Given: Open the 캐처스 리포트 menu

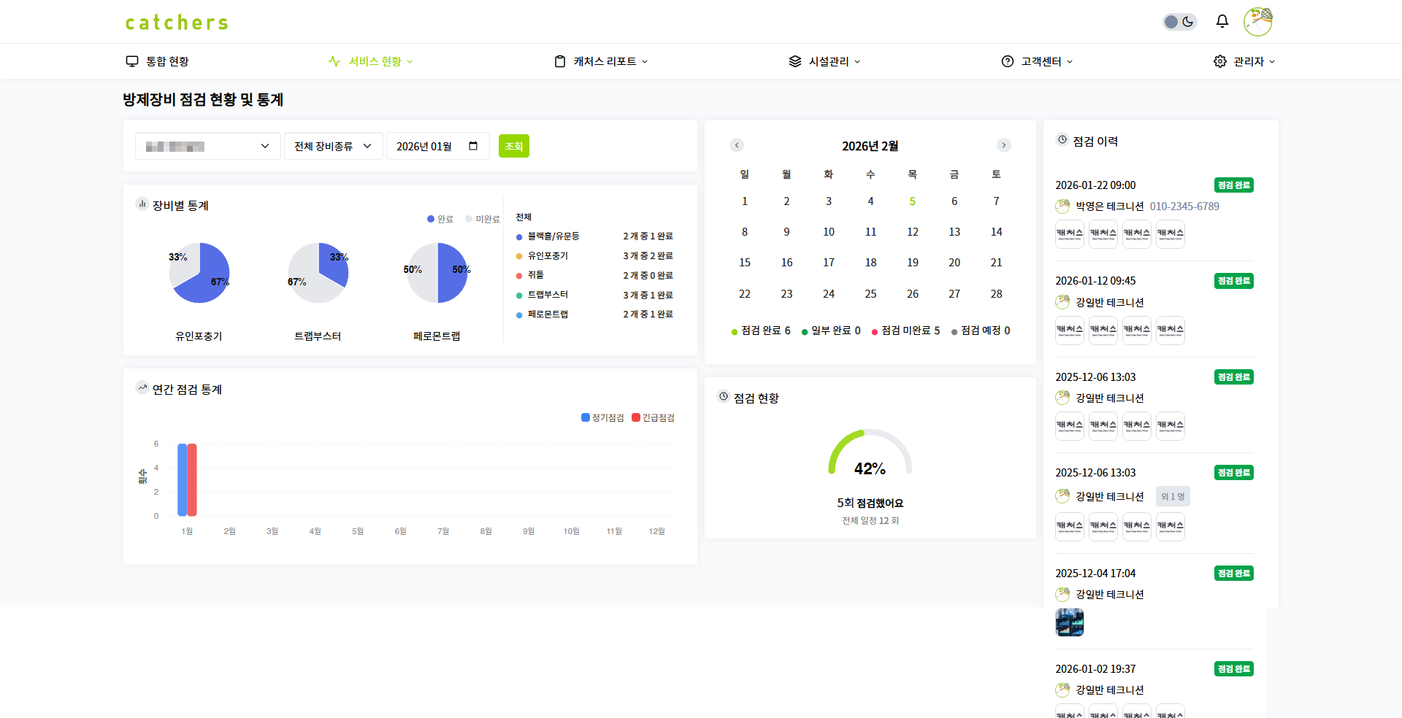Looking at the screenshot, I should point(601,61).
